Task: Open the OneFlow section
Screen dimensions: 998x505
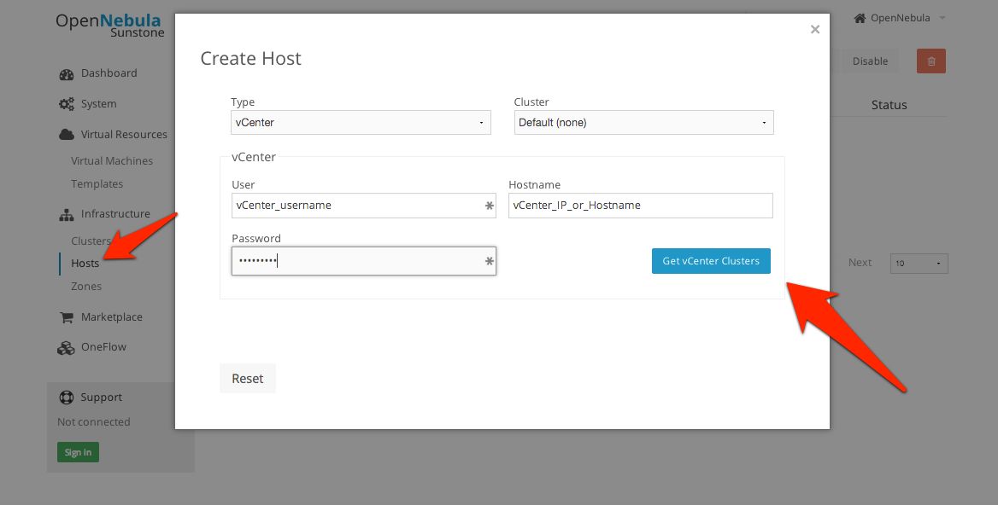Action: pos(103,347)
